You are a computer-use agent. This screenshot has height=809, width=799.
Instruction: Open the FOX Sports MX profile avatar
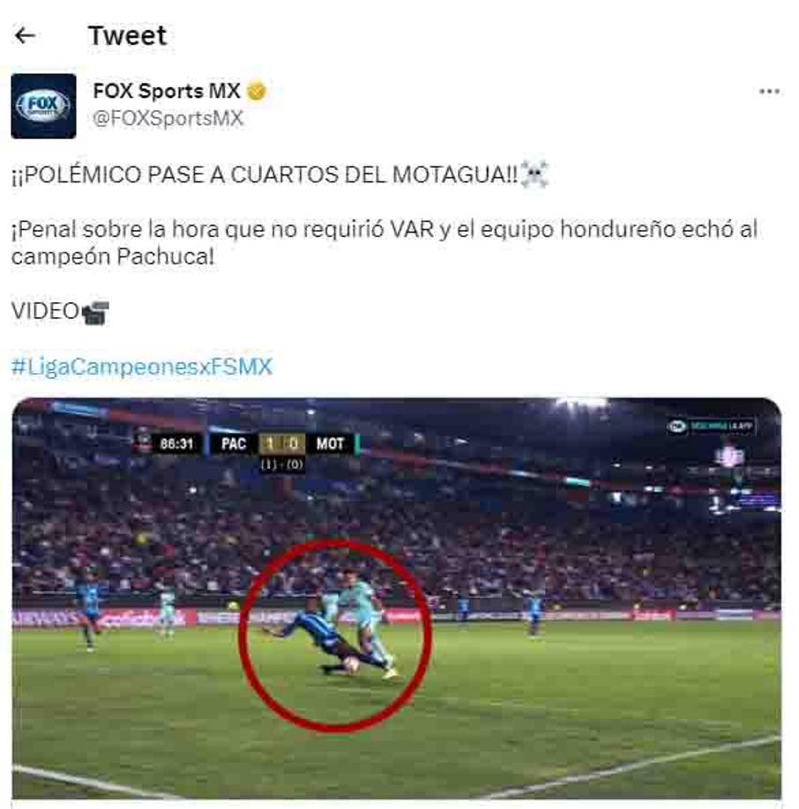(43, 106)
